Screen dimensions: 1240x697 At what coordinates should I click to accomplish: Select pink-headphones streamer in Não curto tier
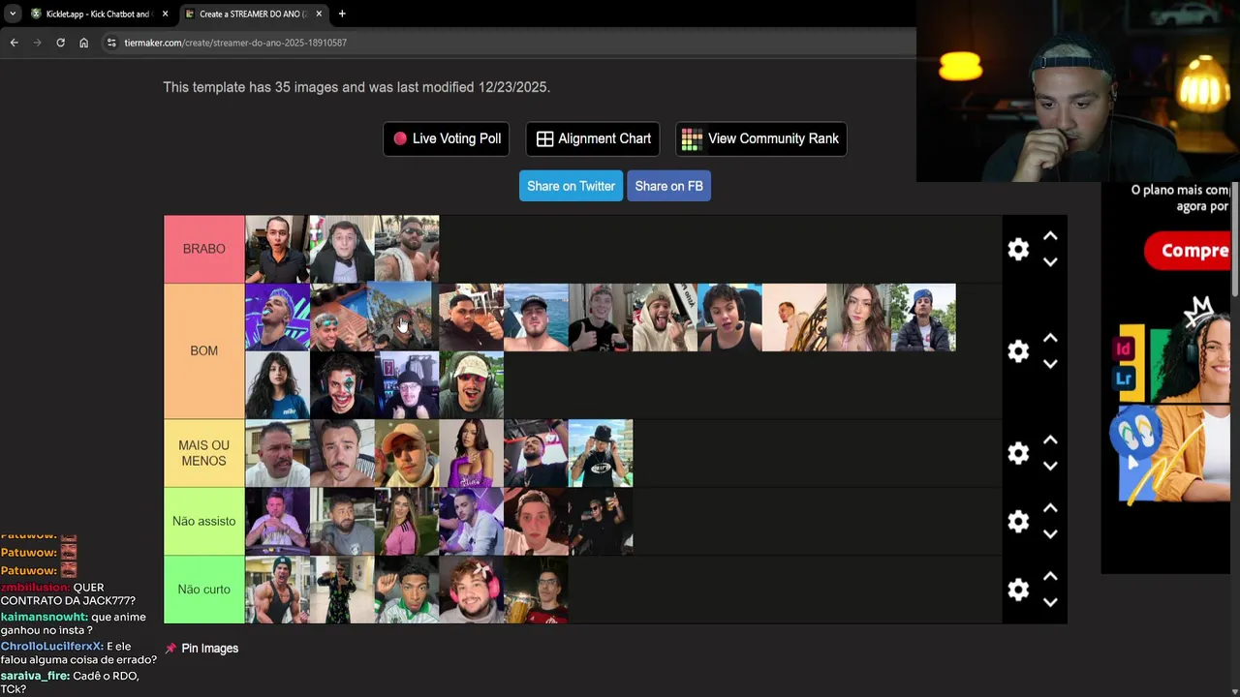pyautogui.click(x=471, y=590)
